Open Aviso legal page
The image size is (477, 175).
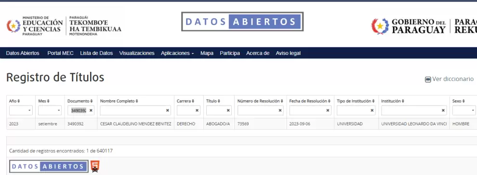click(288, 53)
